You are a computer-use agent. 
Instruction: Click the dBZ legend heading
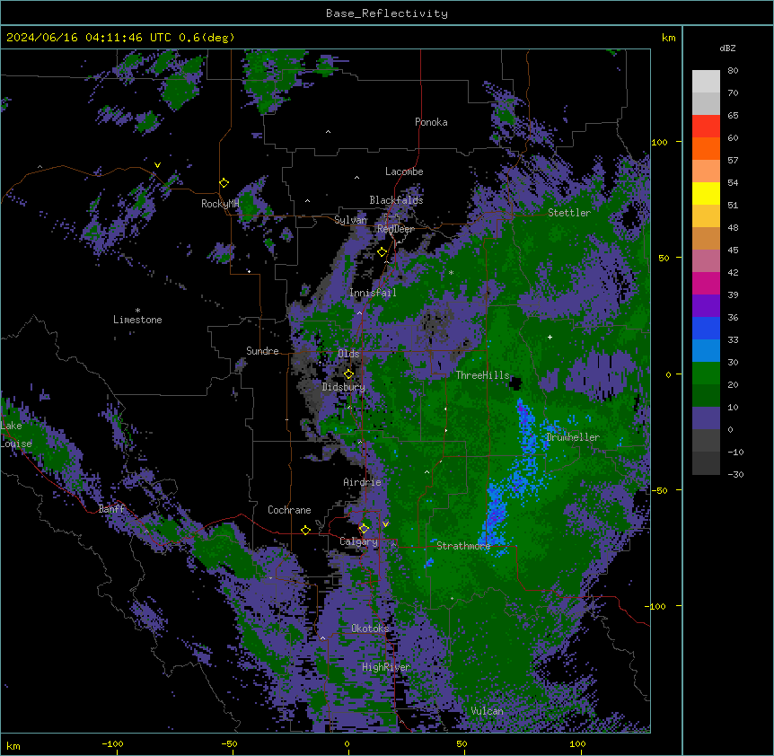pos(727,48)
